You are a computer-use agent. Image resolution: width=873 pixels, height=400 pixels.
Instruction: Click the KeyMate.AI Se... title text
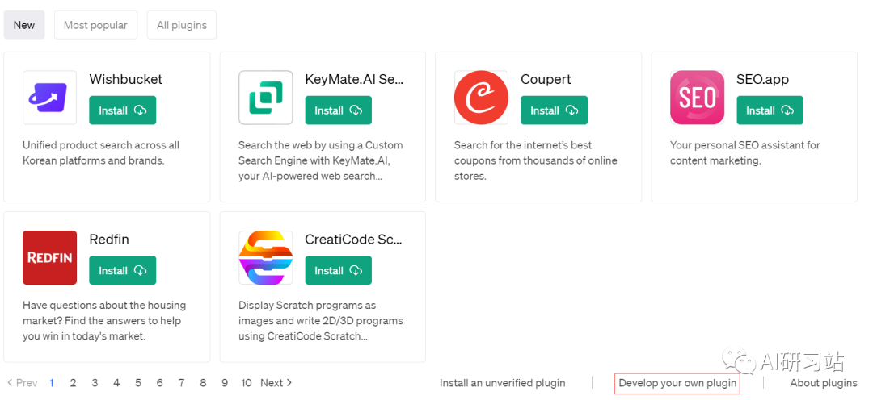tap(354, 80)
